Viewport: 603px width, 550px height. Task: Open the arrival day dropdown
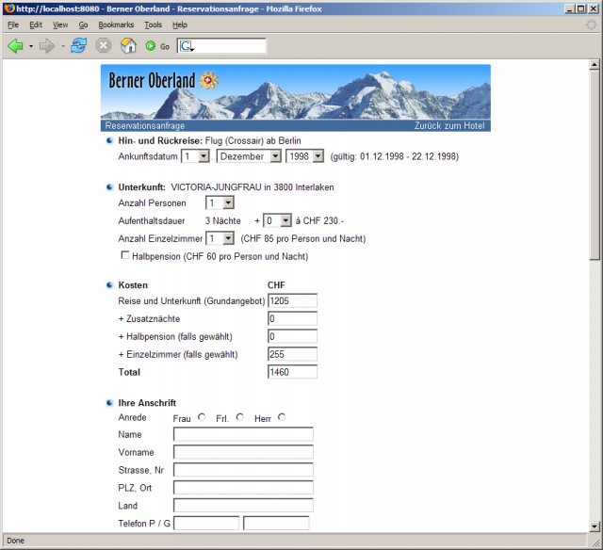pos(195,156)
